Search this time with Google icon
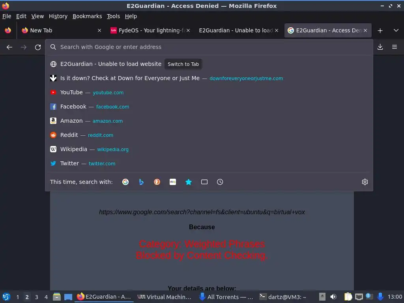The width and height of the screenshot is (404, 303). click(125, 182)
